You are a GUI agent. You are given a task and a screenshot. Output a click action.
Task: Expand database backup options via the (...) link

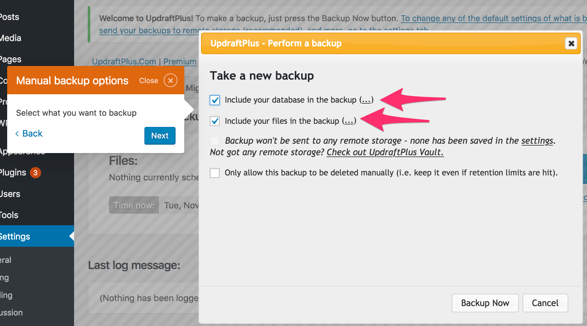pos(366,100)
